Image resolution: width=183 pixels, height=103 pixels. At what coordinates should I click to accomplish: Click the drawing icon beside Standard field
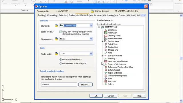pyautogui.click(x=57, y=25)
